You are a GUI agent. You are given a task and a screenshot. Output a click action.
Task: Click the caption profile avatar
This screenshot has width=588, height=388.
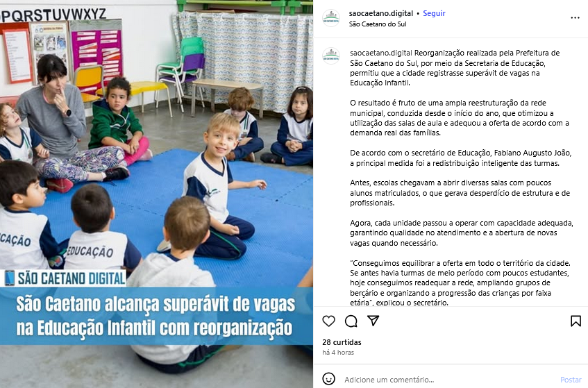(x=331, y=56)
